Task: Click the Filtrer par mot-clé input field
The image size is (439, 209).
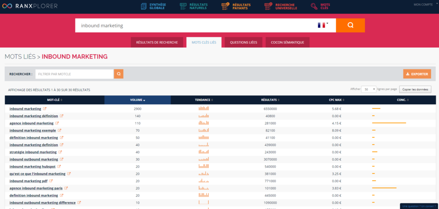Action: 74,74
